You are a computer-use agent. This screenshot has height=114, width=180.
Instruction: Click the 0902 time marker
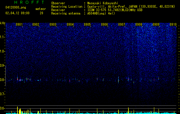[36, 25]
